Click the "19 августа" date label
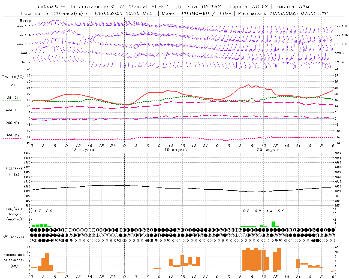 tap(176, 150)
